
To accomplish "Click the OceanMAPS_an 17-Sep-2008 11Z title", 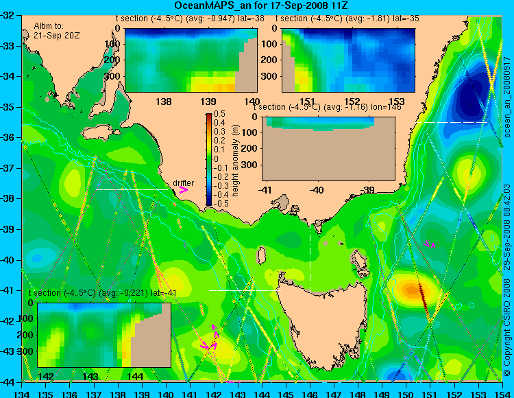I will pos(261,5).
